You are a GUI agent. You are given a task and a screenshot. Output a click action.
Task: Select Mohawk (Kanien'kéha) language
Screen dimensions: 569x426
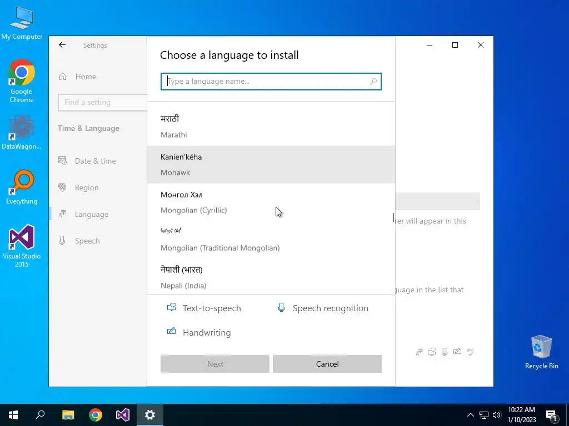pos(271,164)
